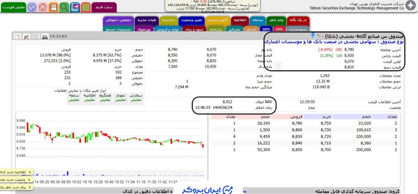Toggle سابقه display button
Viewport: 418px width, 194px height.
click(x=74, y=98)
